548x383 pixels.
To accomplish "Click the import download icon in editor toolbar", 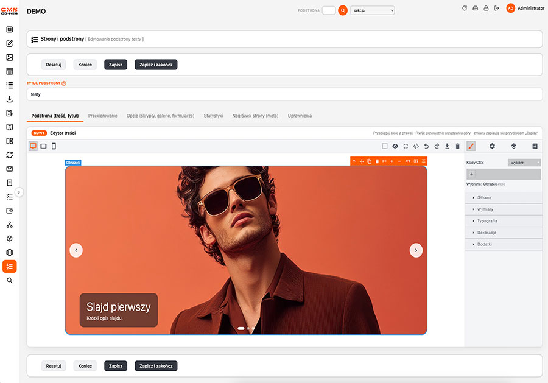I will [447, 146].
